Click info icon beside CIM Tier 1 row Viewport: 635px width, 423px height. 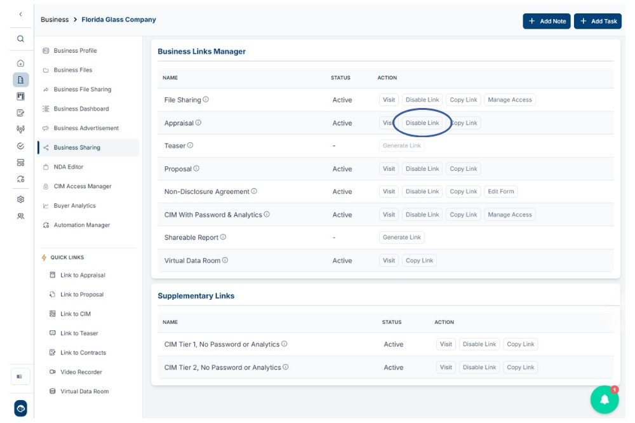coord(284,344)
